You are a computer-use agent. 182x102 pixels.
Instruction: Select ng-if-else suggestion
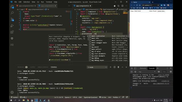click(x=109, y=52)
